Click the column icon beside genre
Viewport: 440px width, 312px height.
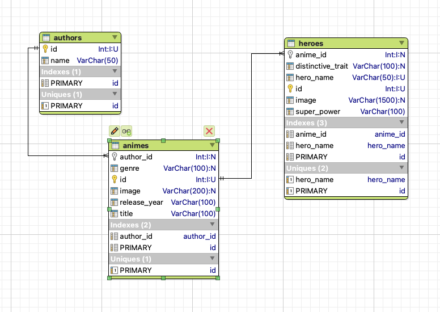[114, 168]
